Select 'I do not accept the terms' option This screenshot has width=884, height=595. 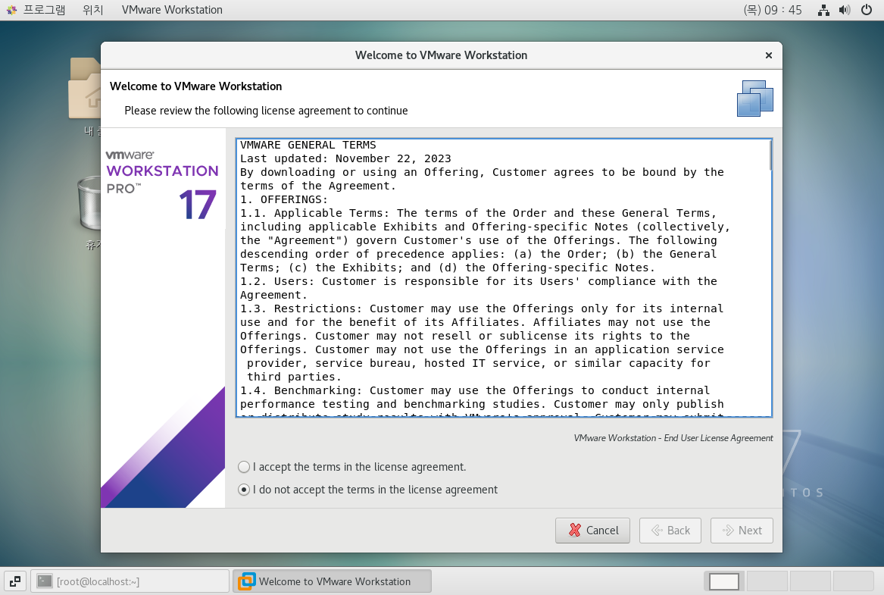pos(244,490)
